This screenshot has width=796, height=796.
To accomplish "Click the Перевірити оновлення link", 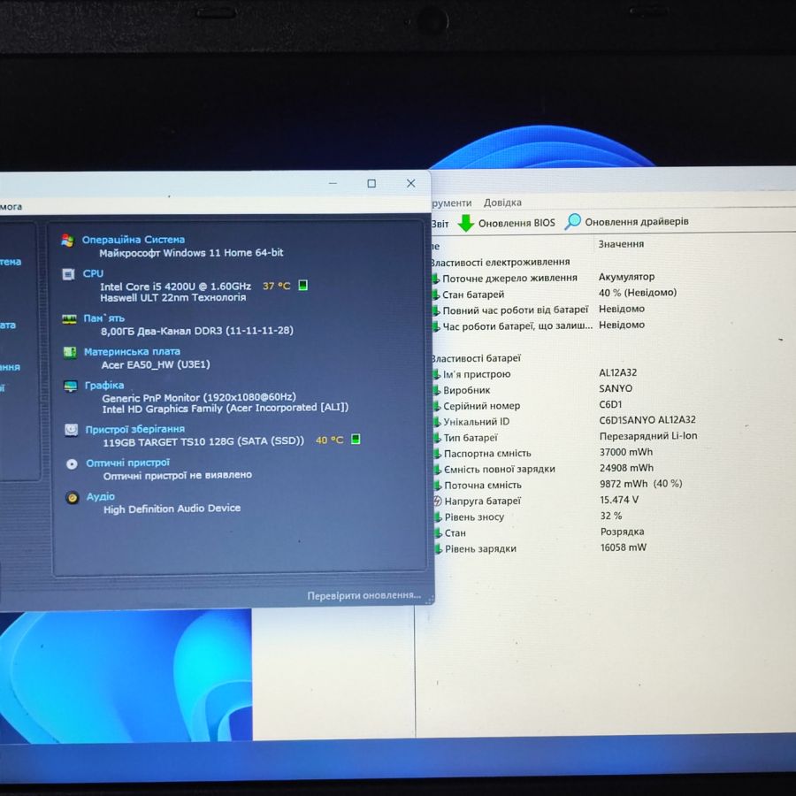I will [364, 595].
